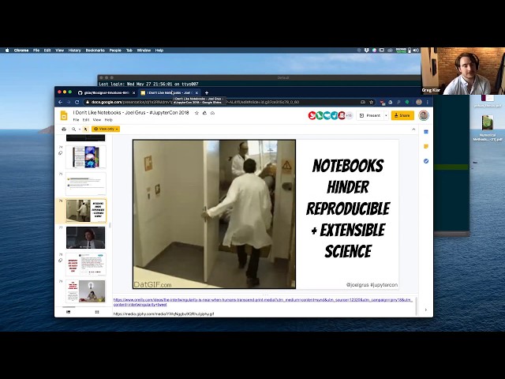Image resolution: width=505 pixels, height=379 pixels.
Task: Select slide 79 thumbnail with lightbulb image
Action: point(86,291)
